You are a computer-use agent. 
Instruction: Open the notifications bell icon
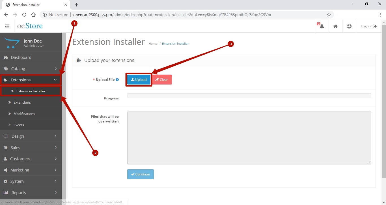(x=322, y=26)
